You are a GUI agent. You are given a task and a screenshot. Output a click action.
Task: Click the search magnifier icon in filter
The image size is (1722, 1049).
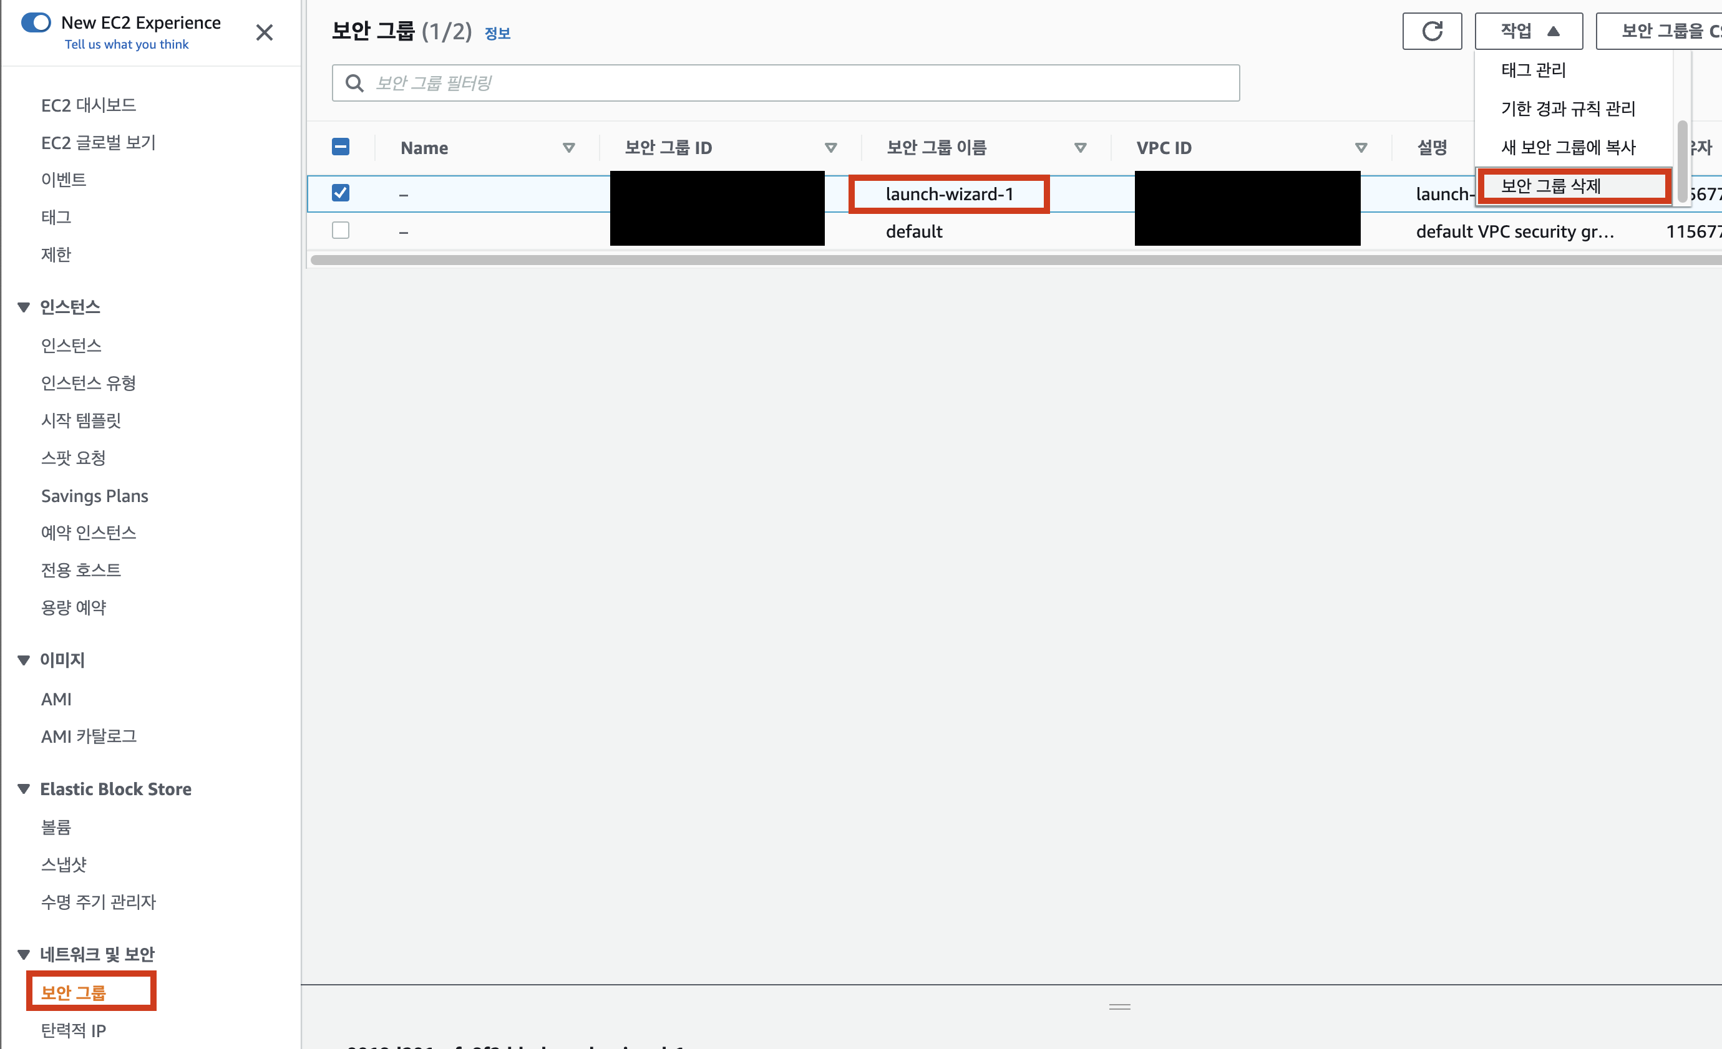coord(354,83)
